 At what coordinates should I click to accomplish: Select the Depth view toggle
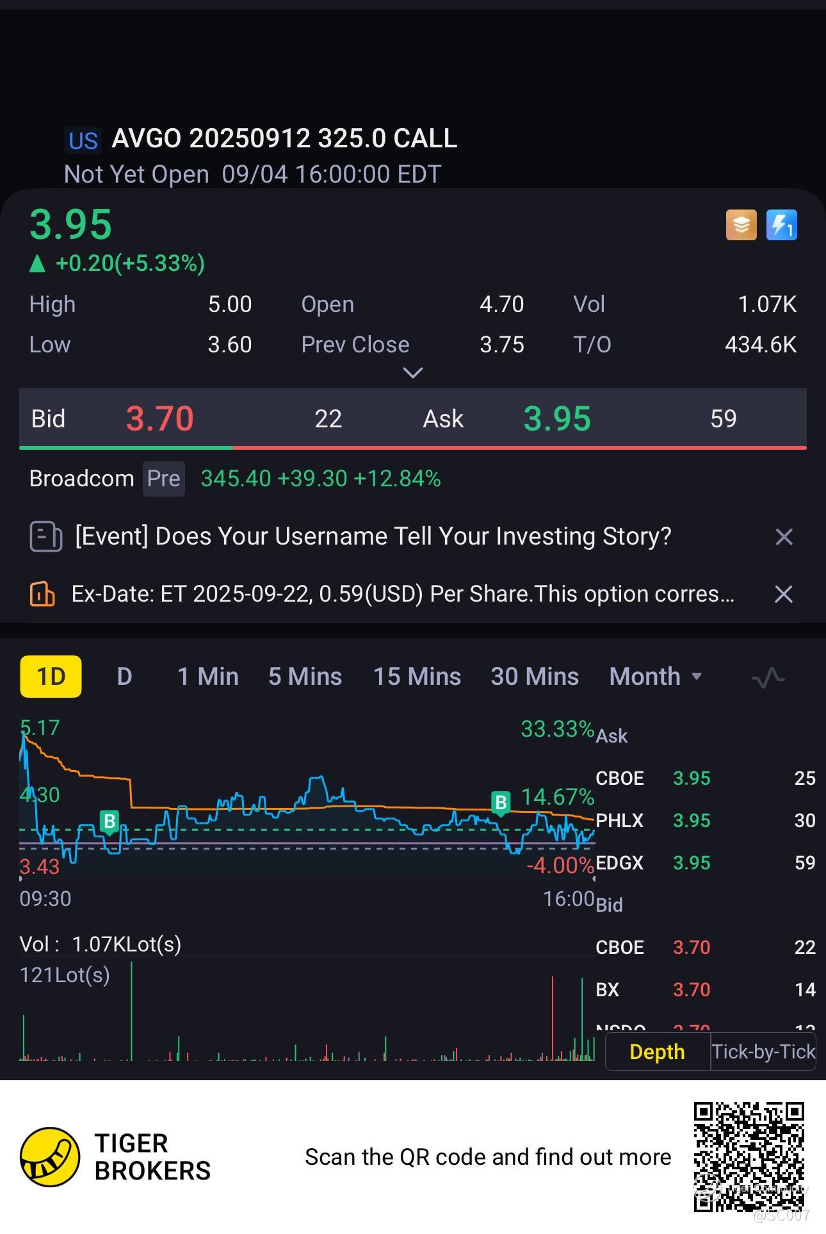pos(658,1052)
